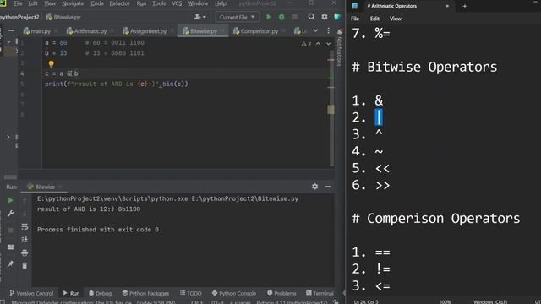Run the current file with green play button

[x=269, y=17]
